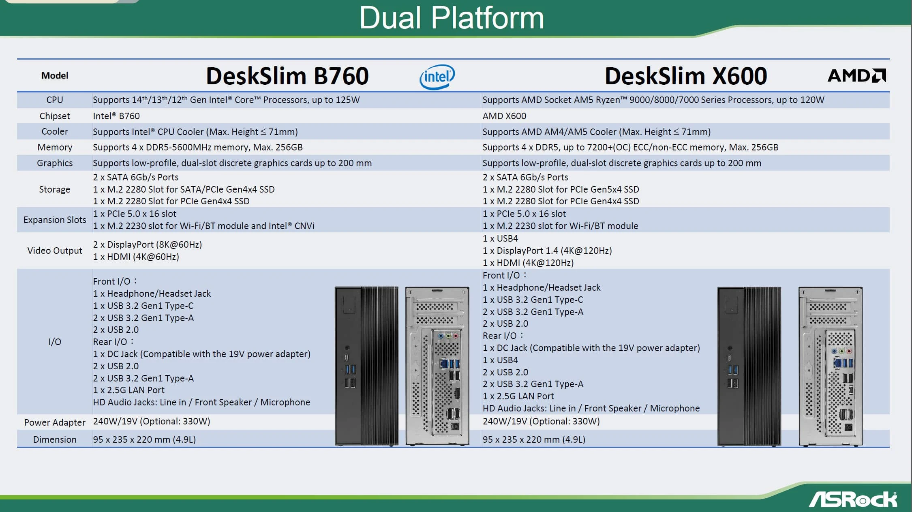Click the DDR5-5600MHz memory text

coord(198,147)
